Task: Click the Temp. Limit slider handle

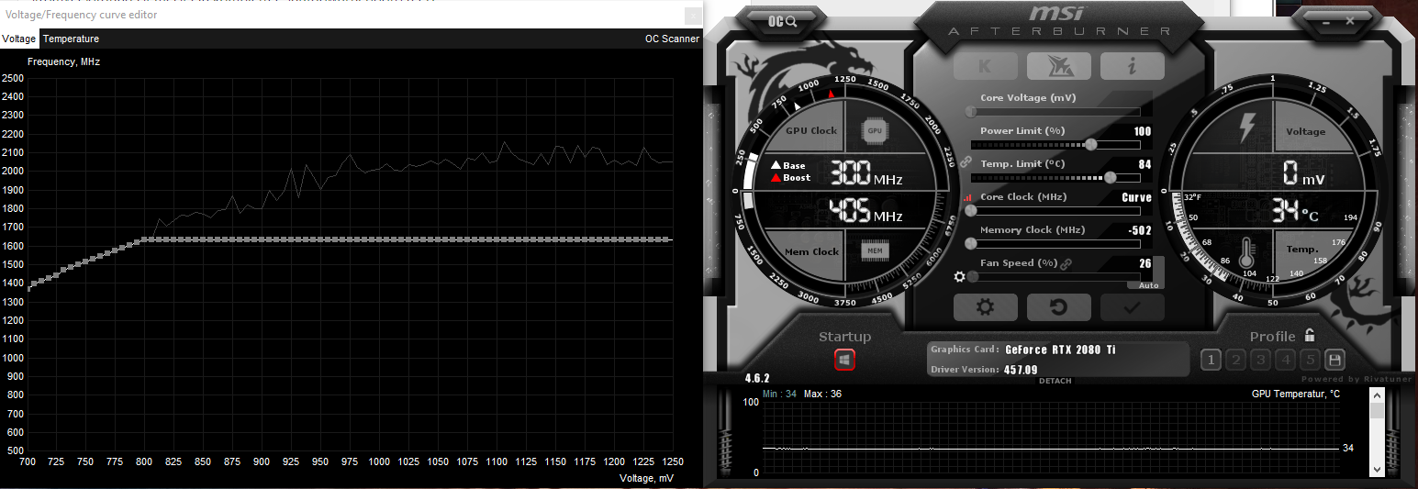Action: (x=1110, y=177)
